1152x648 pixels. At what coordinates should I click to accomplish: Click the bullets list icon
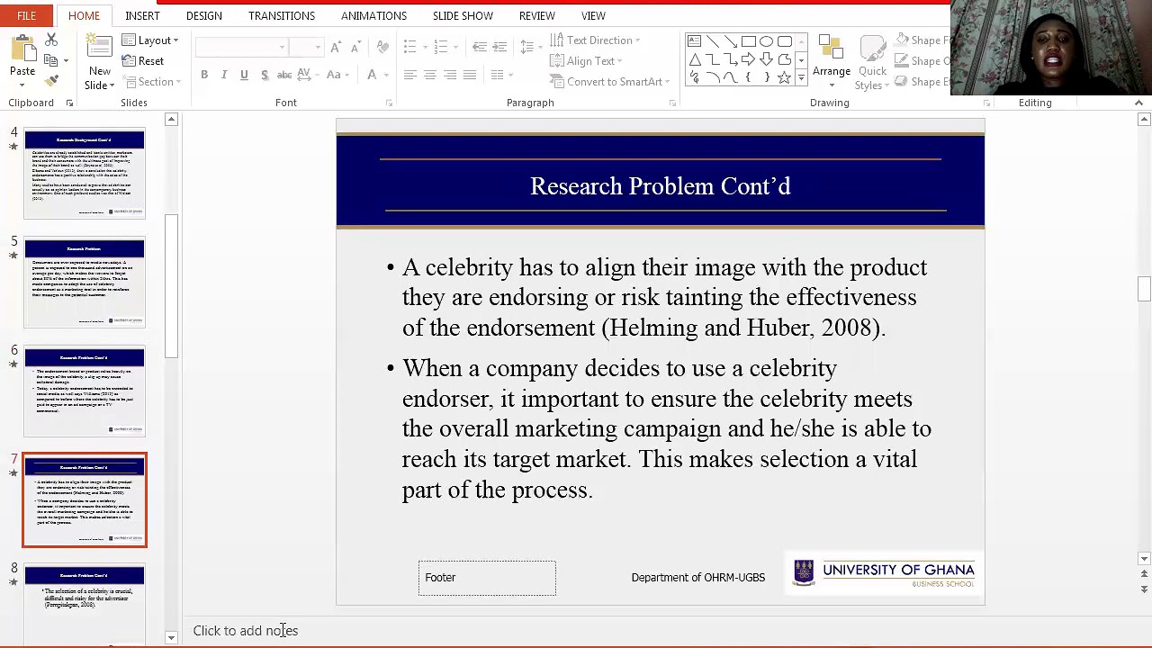coord(410,47)
